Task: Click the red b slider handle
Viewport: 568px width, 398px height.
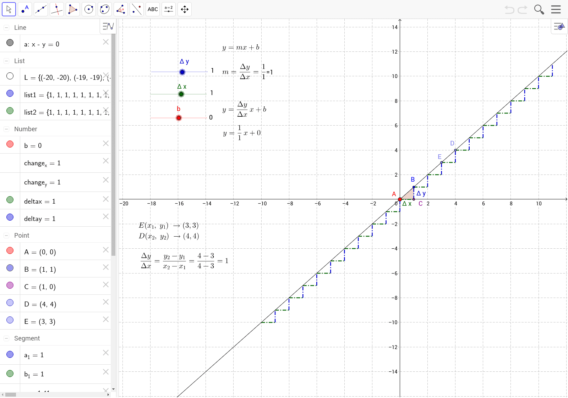Action: tap(179, 118)
